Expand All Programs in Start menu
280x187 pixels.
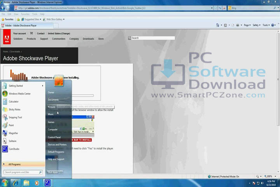23,164
